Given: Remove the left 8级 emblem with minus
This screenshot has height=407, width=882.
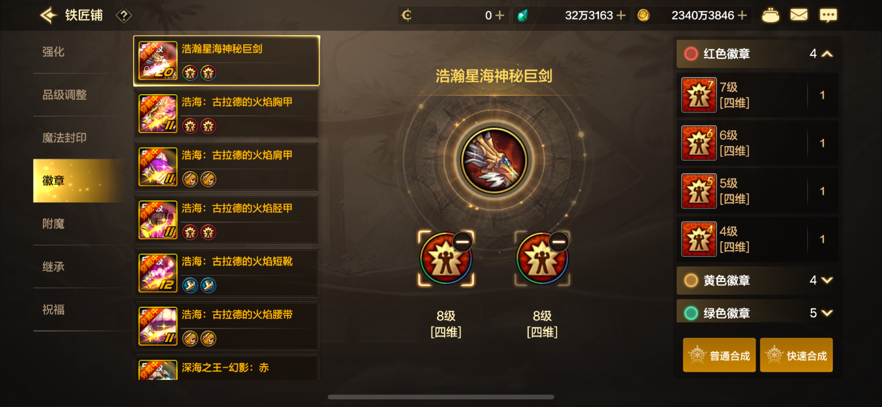Looking at the screenshot, I should [x=462, y=242].
